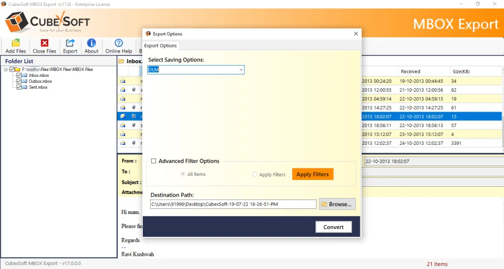The height and width of the screenshot is (269, 504).
Task: Click attachment clip icon of 12:00:56 message
Action: 134,90
